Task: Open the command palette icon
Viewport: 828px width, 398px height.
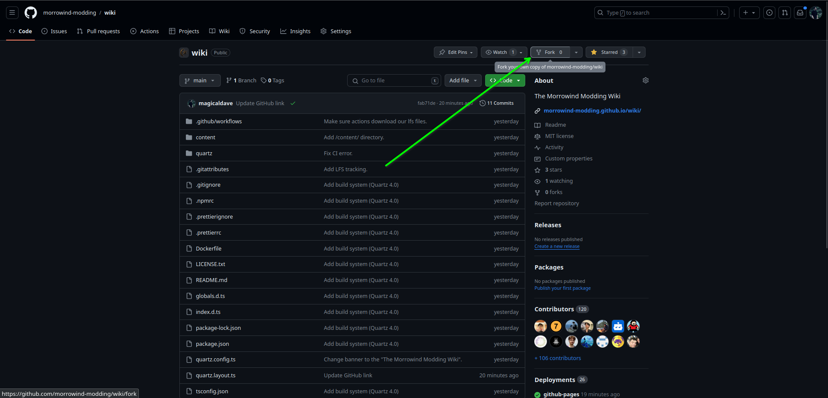Action: point(723,13)
